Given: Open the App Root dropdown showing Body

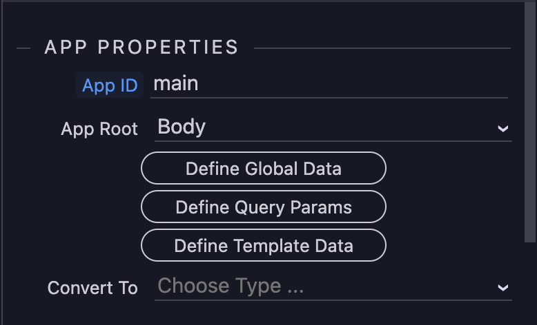Looking at the screenshot, I should (x=324, y=127).
